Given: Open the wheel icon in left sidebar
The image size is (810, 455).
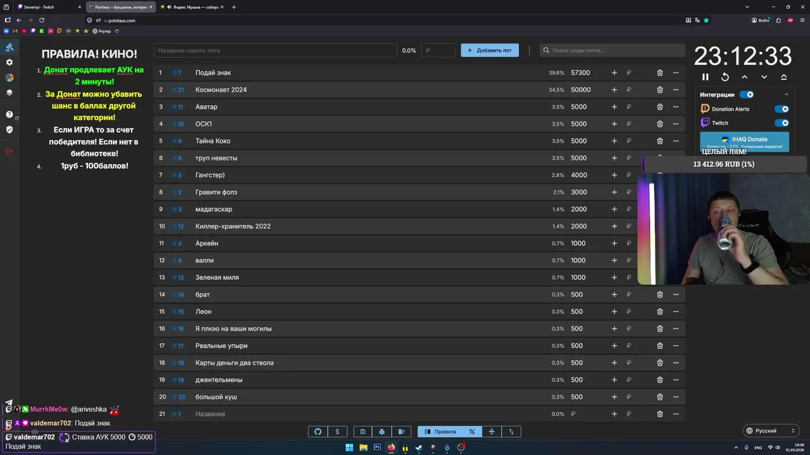Looking at the screenshot, I should [x=9, y=78].
